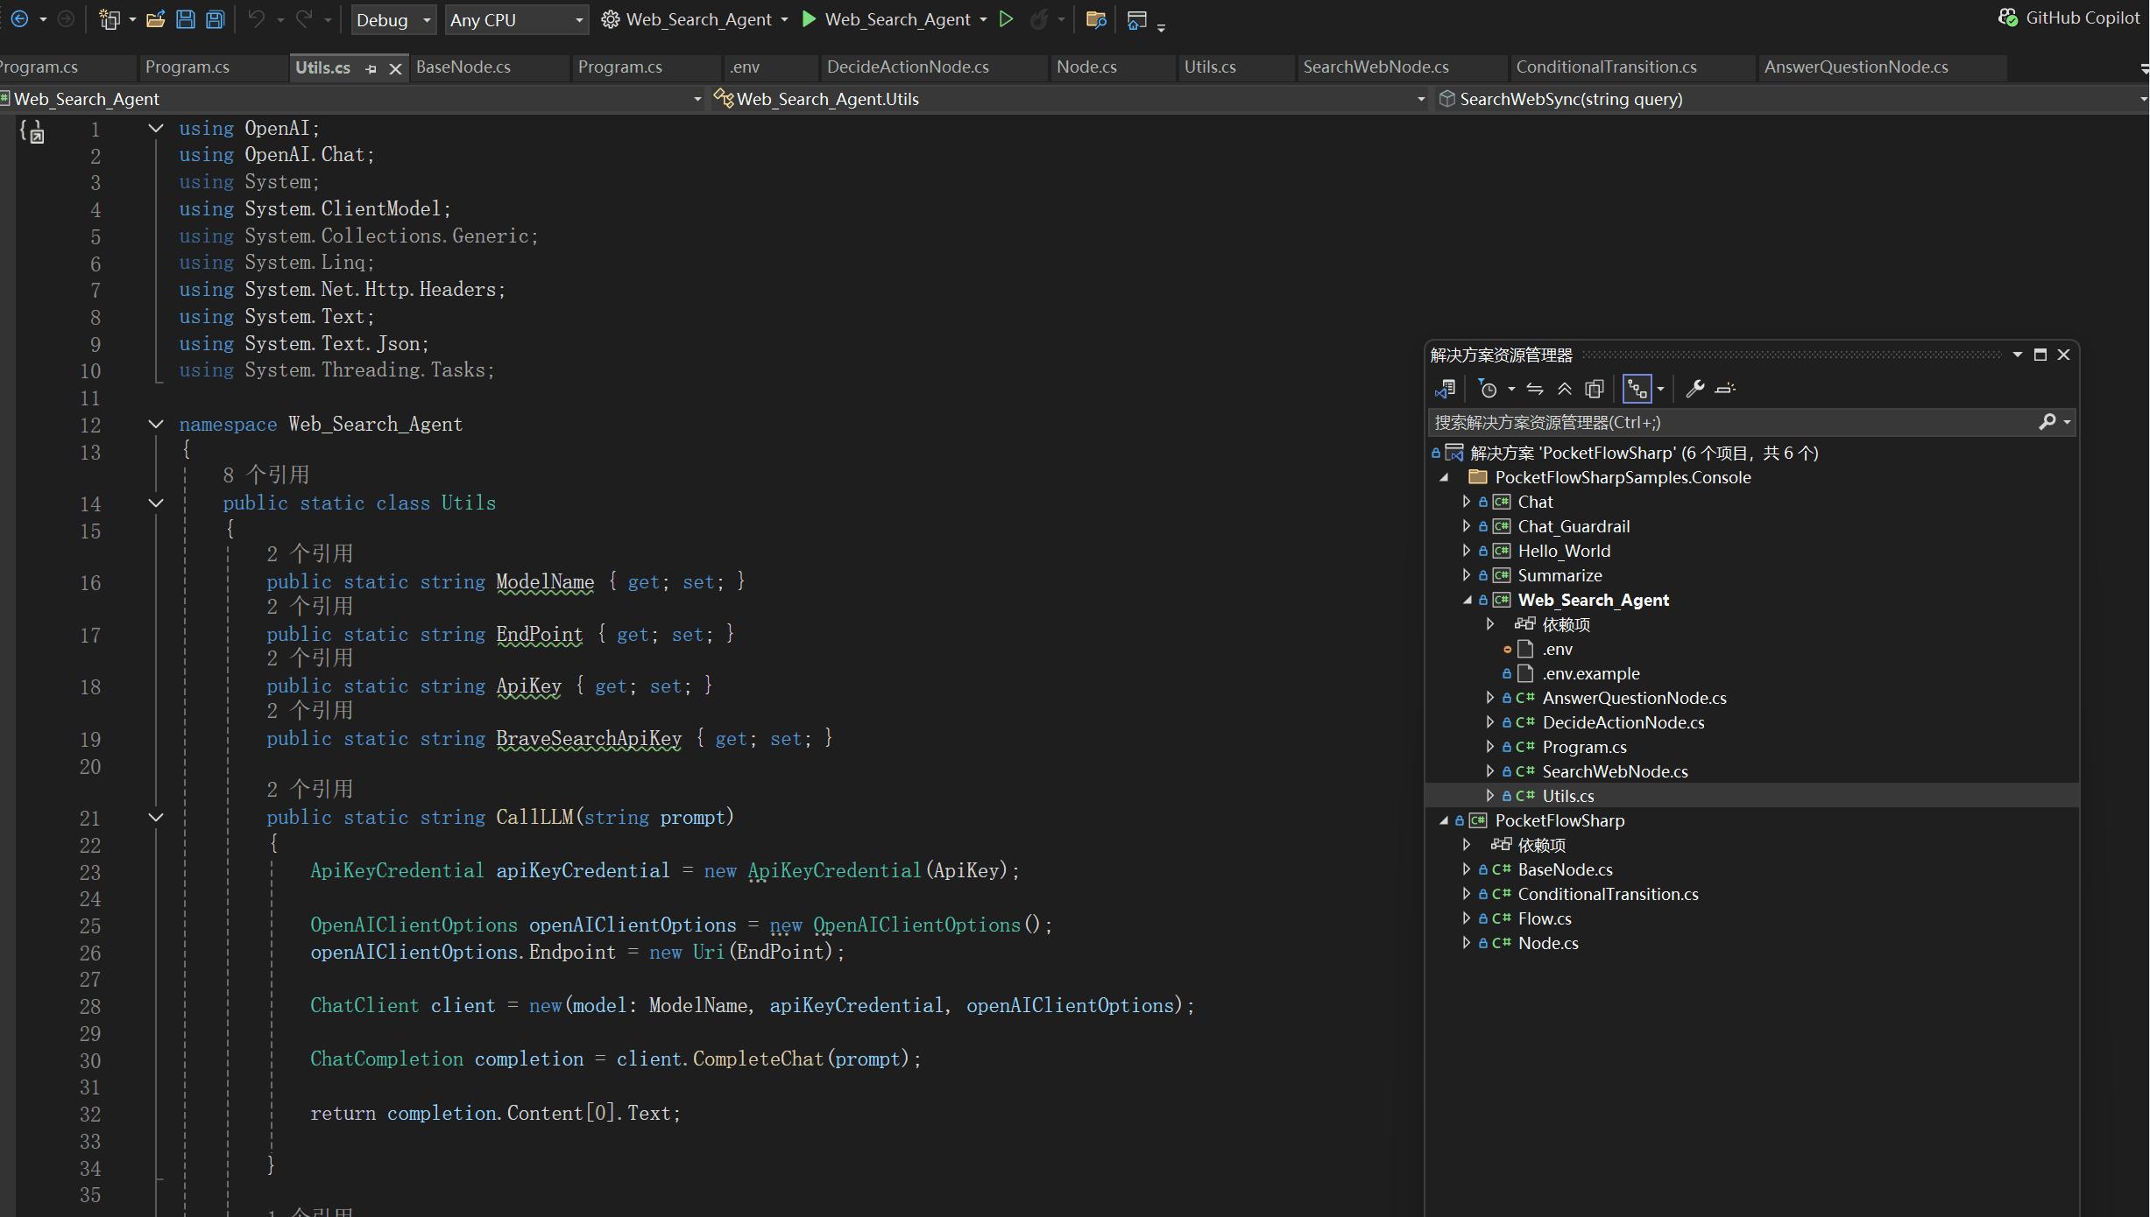Click the Sync with Active Document icon
Viewport: 2150px width, 1217px height.
click(x=1535, y=389)
